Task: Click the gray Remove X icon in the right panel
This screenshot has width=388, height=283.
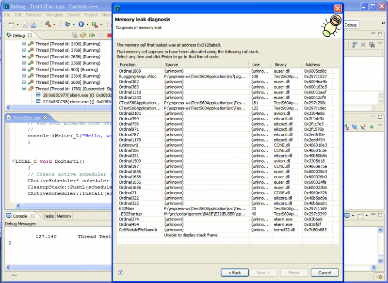Action: pyautogui.click(x=363, y=45)
